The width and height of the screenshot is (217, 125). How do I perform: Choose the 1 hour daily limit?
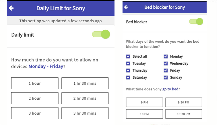[x=35, y=83]
